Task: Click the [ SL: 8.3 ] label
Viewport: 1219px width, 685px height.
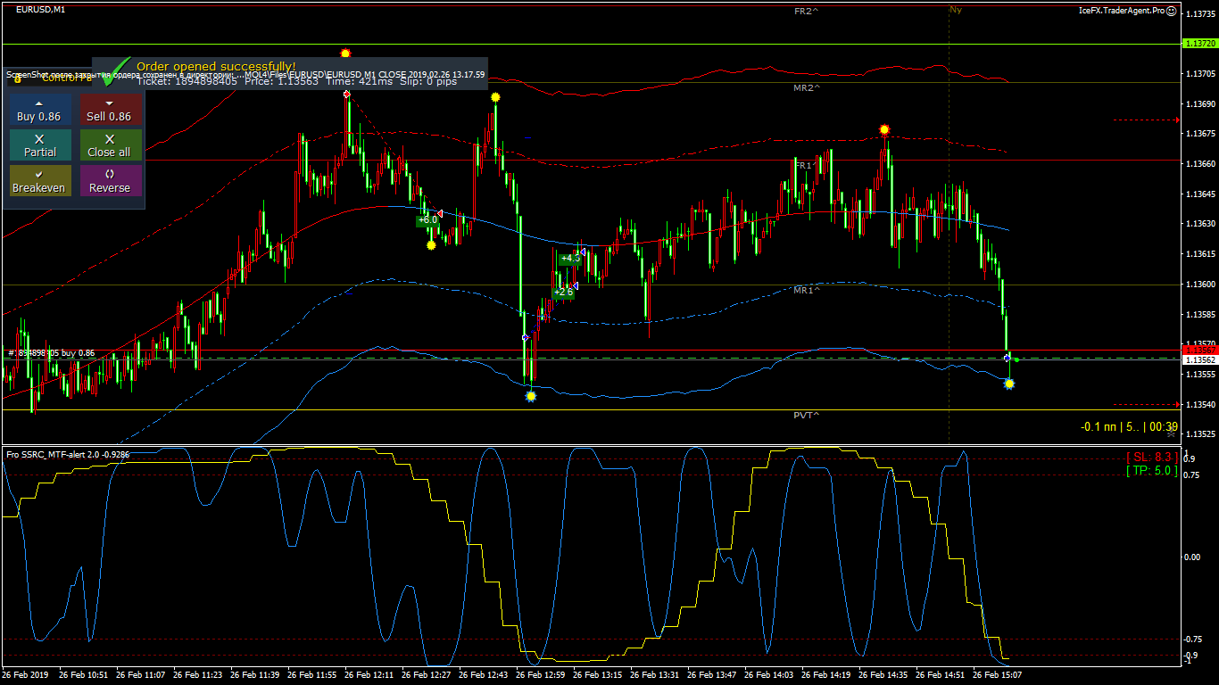Action: tap(1151, 457)
